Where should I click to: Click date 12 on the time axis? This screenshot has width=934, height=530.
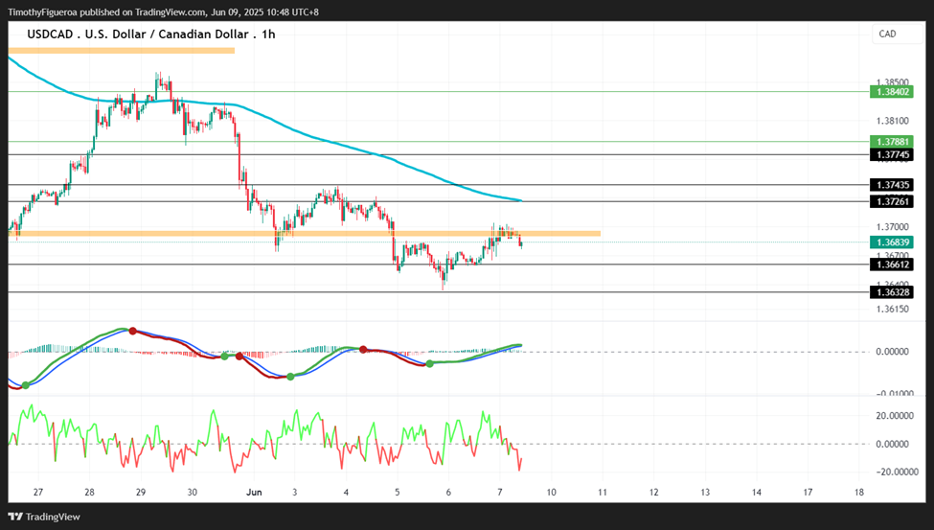tap(653, 492)
